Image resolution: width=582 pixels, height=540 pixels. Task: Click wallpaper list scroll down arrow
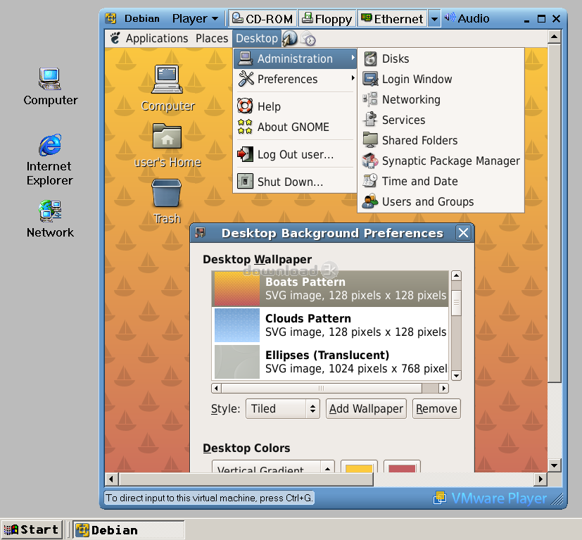pyautogui.click(x=456, y=375)
